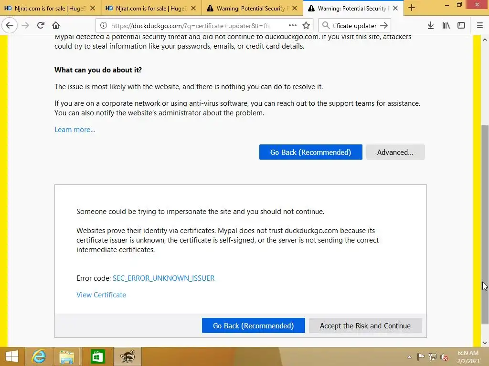This screenshot has width=489, height=366.
Task: Click Accept the Risk and Continue
Action: coord(365,325)
